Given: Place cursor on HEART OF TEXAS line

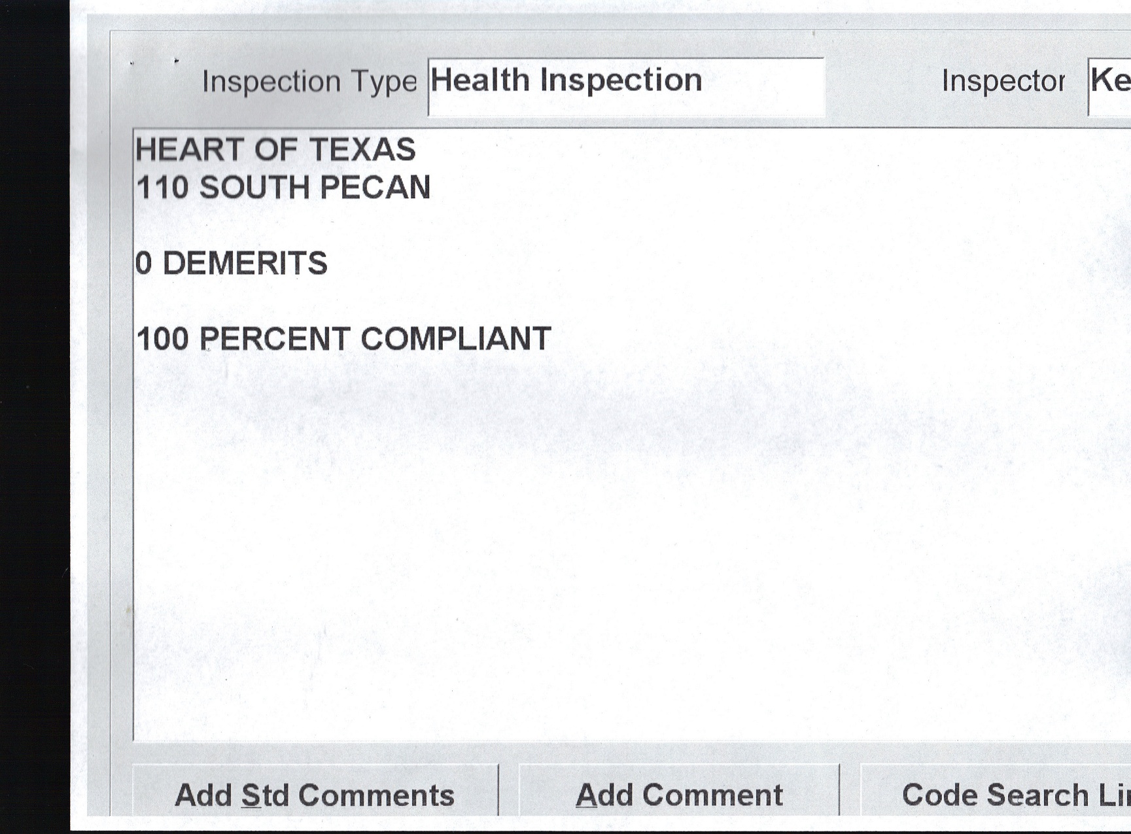Looking at the screenshot, I should pyautogui.click(x=275, y=150).
